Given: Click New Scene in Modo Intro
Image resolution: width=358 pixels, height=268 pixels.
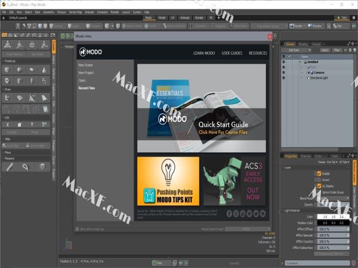Looking at the screenshot, I should [x=85, y=65].
